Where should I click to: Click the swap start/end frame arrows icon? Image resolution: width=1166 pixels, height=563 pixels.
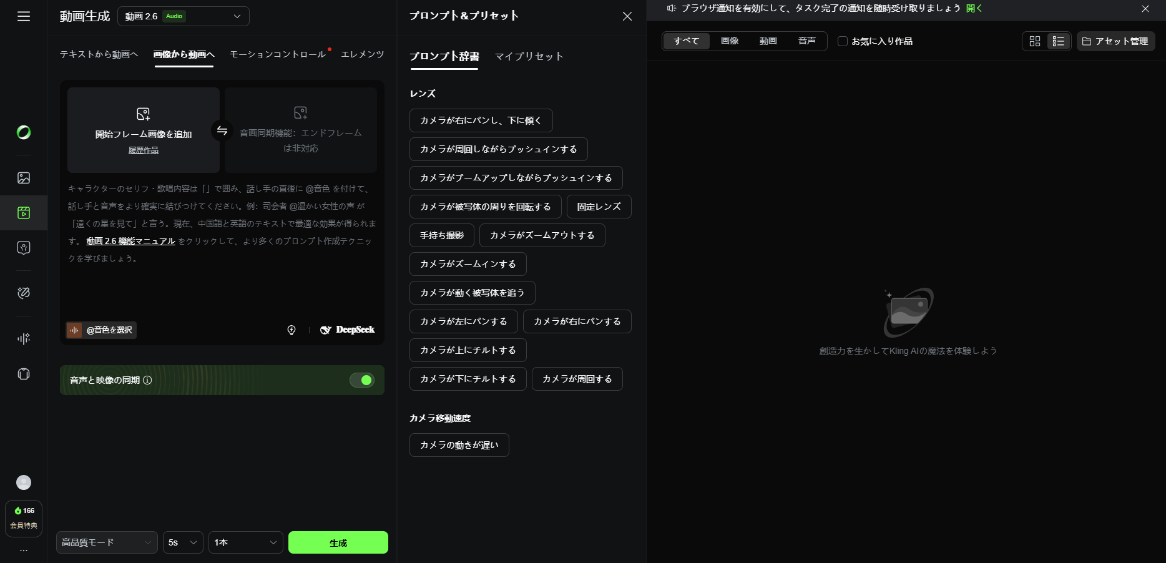coord(222,130)
